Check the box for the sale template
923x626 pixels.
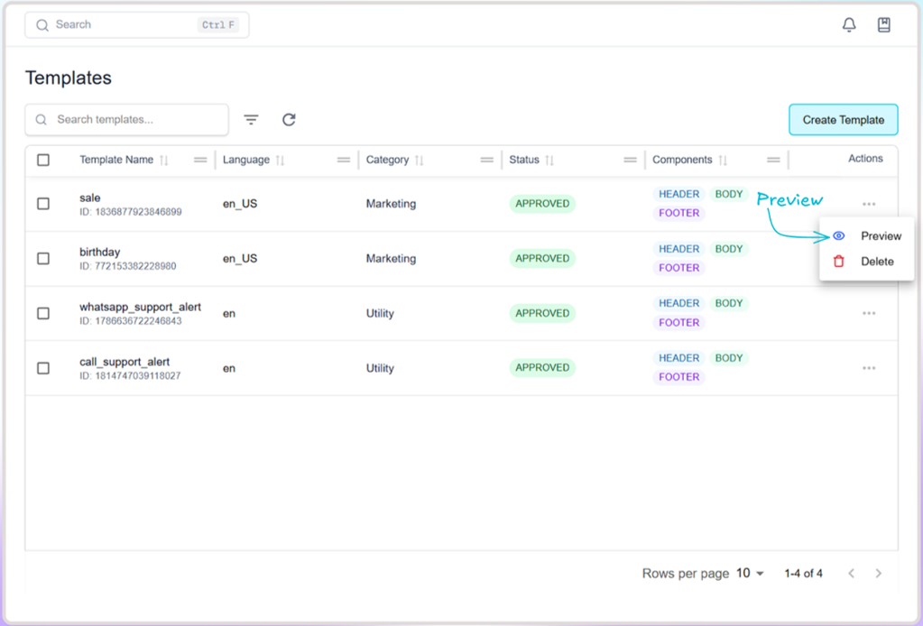point(43,204)
